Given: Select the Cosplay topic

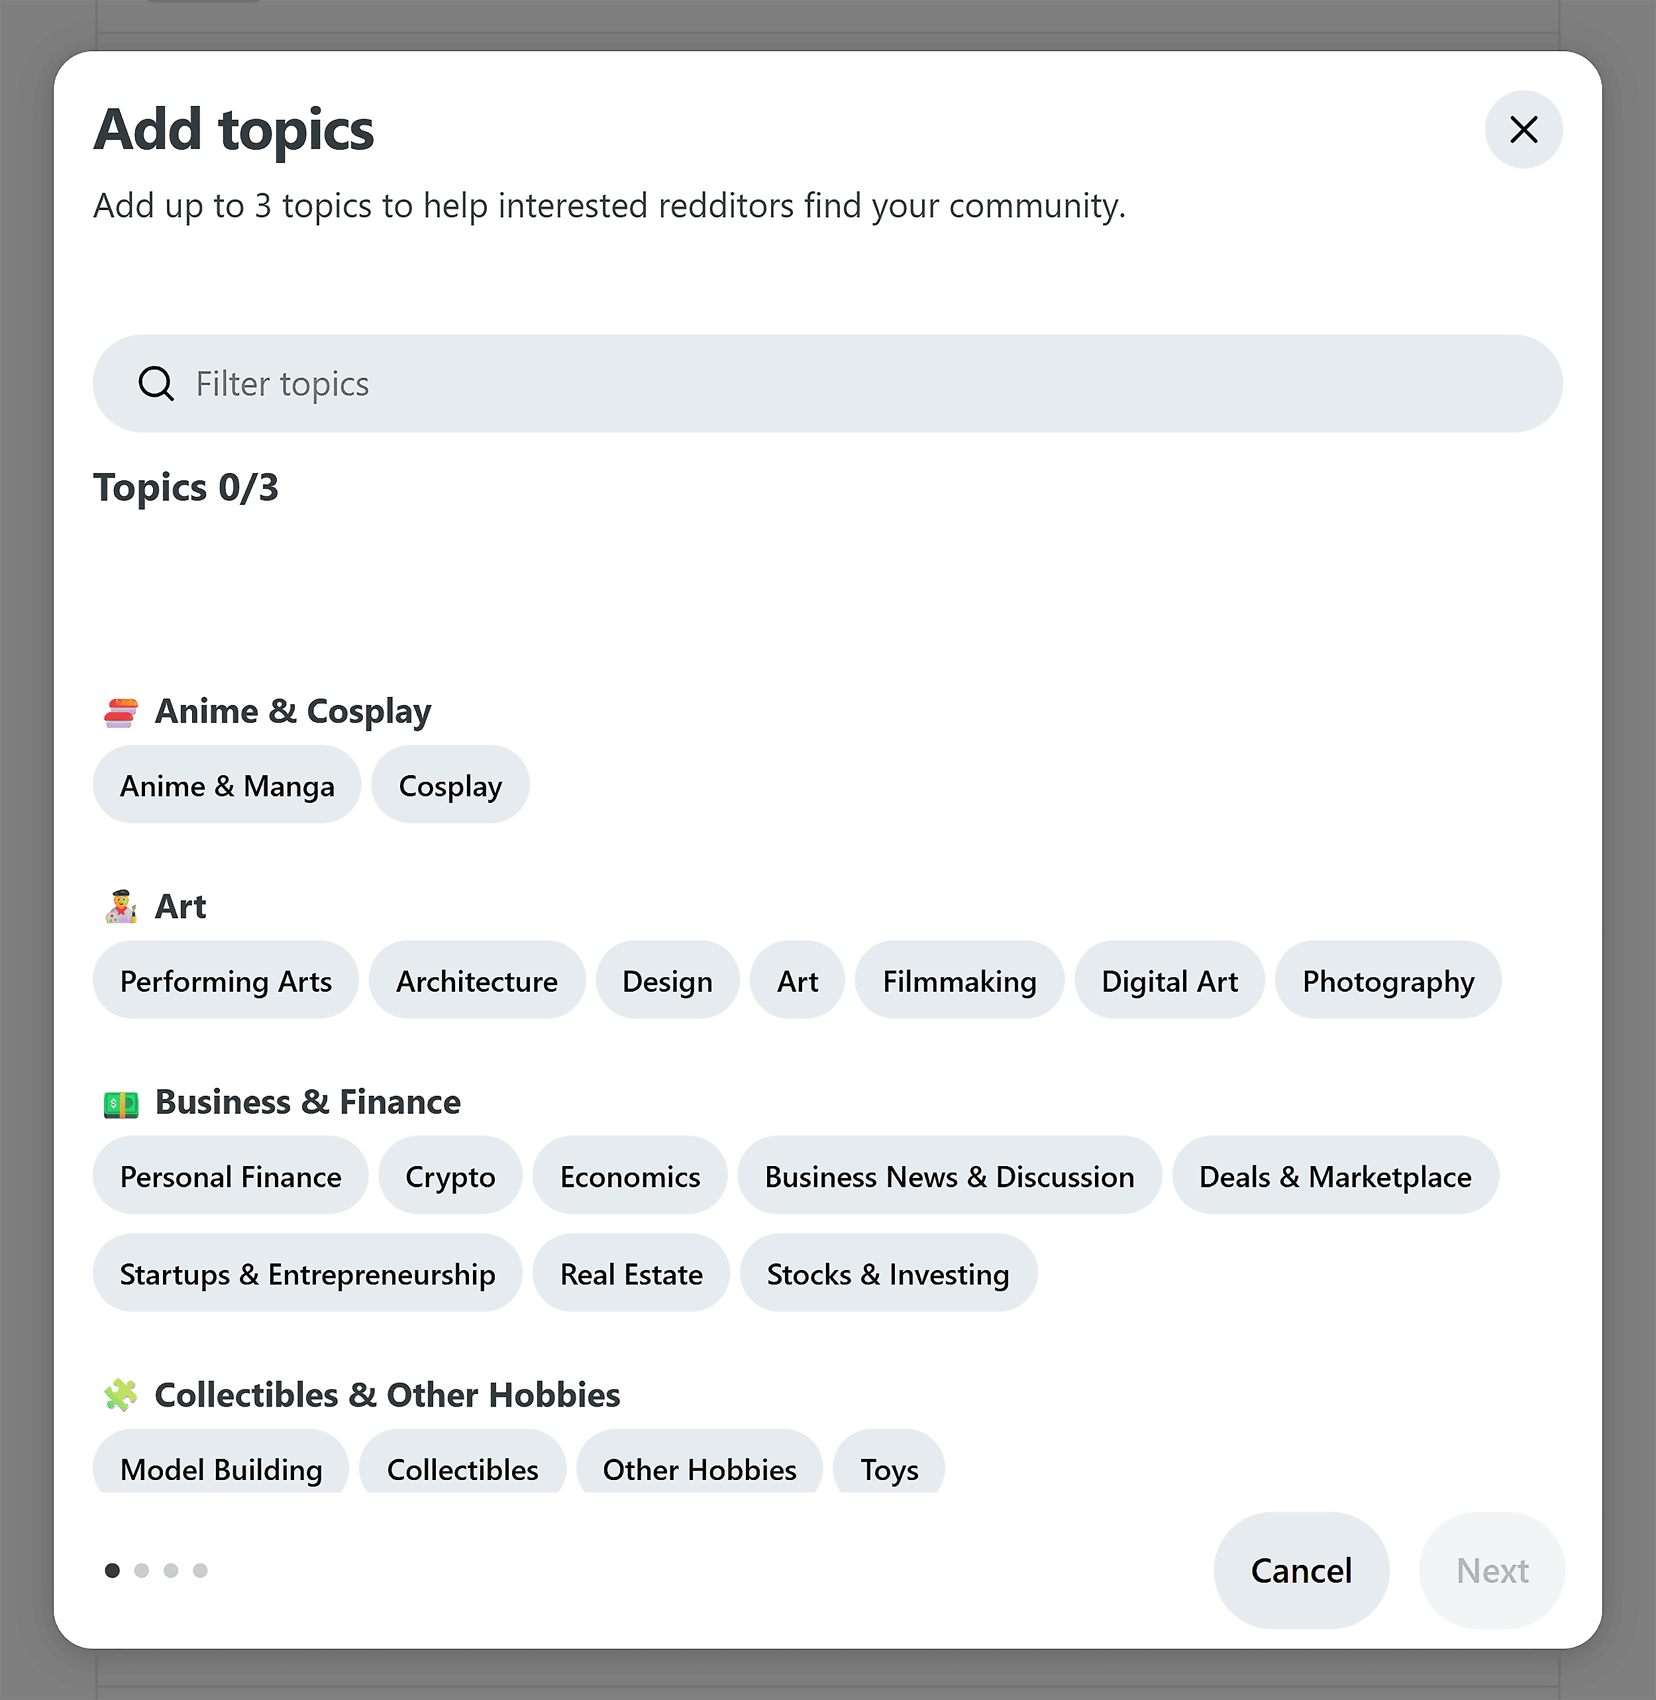Looking at the screenshot, I should click(x=450, y=785).
